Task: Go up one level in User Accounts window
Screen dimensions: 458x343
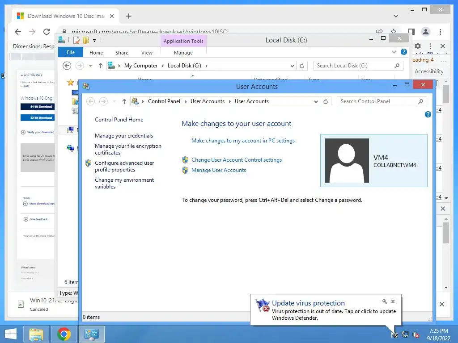Action: tap(124, 101)
